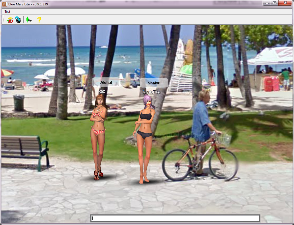Screen dimensions: 294x225
Task: Open the green 'My' avatar icon
Action: (29, 20)
